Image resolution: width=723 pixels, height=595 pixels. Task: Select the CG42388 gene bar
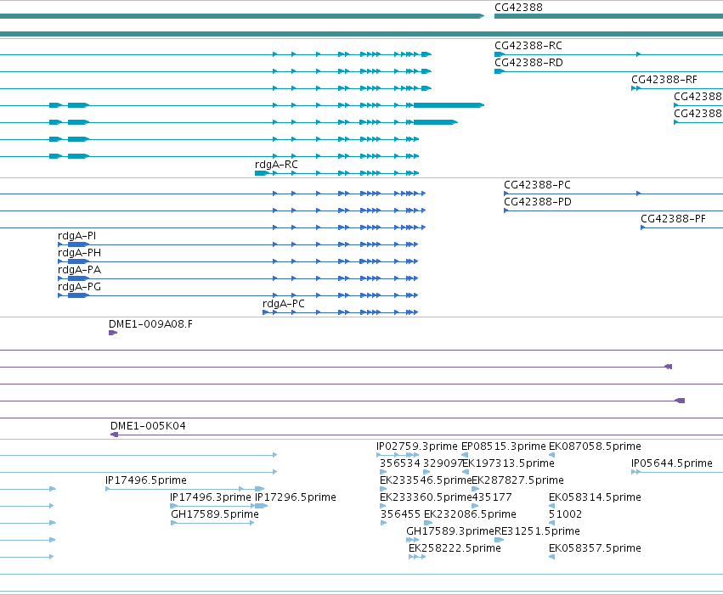tap(608, 16)
